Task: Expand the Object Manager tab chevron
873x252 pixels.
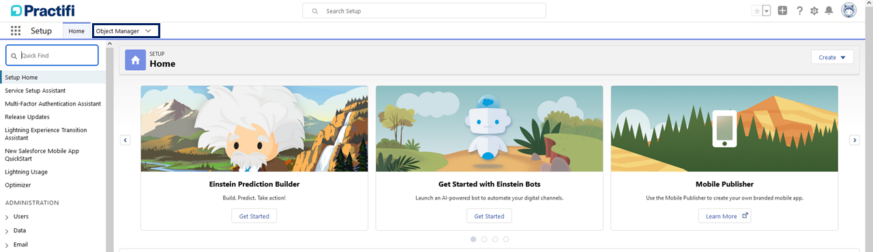Action: tap(148, 31)
